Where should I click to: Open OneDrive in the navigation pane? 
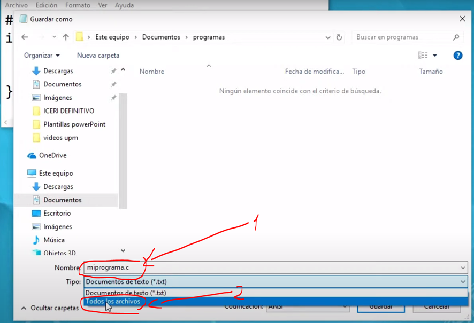click(52, 155)
